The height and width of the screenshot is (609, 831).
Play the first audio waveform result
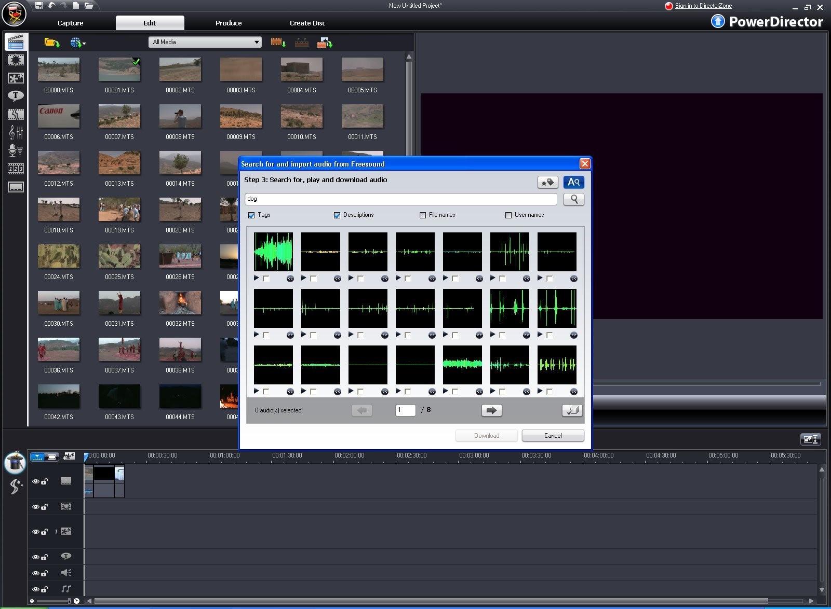[257, 279]
